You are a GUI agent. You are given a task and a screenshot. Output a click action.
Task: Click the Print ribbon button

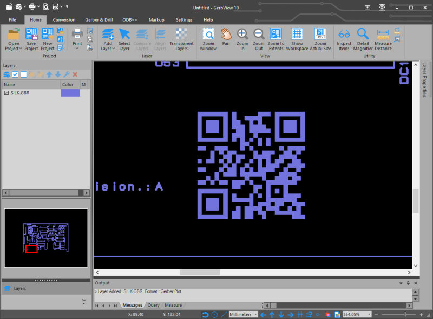(x=77, y=37)
